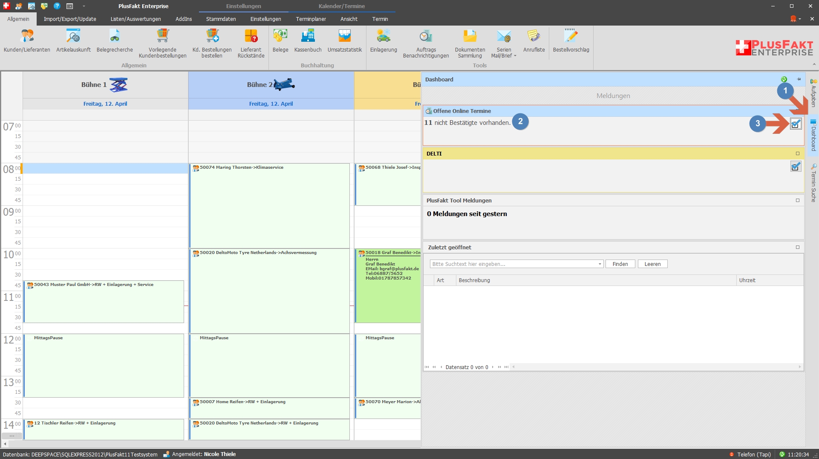Screen dimensions: 819x459
Task: Select 50018 Graf Benedikt appointment
Action: (388, 286)
